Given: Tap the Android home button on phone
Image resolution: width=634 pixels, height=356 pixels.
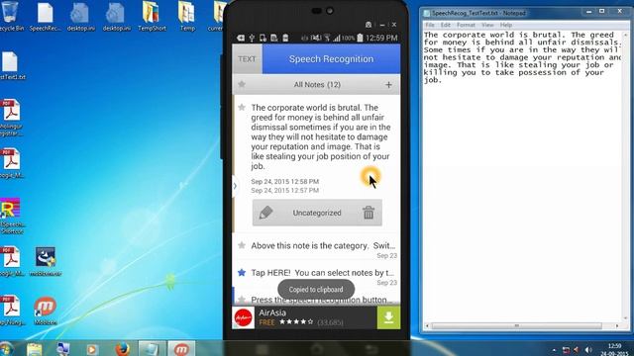Looking at the screenshot, I should click(x=317, y=349).
